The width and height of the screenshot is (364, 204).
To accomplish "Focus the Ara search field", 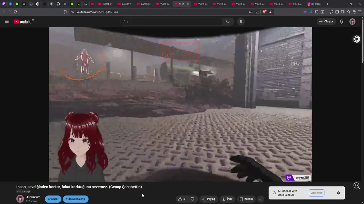I will (171, 22).
